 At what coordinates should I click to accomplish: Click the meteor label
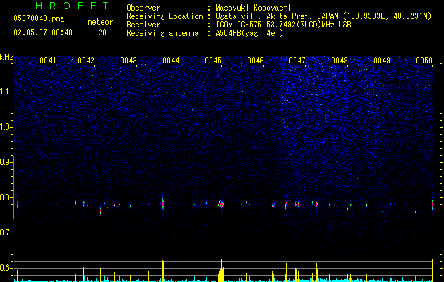pos(100,22)
